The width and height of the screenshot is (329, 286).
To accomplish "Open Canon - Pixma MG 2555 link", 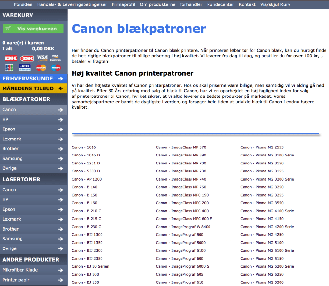I will coord(262,147).
